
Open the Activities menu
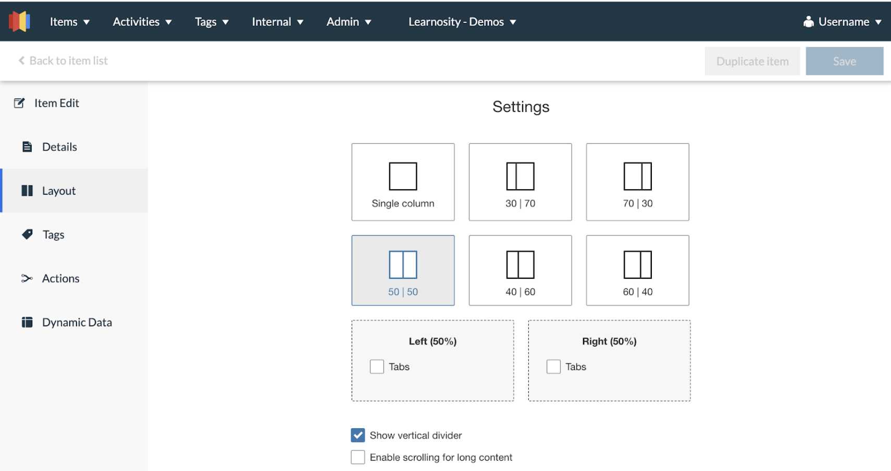pos(142,21)
